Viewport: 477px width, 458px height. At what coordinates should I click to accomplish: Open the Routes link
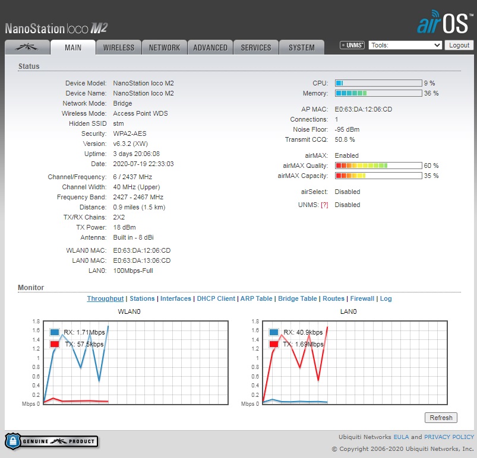click(333, 298)
